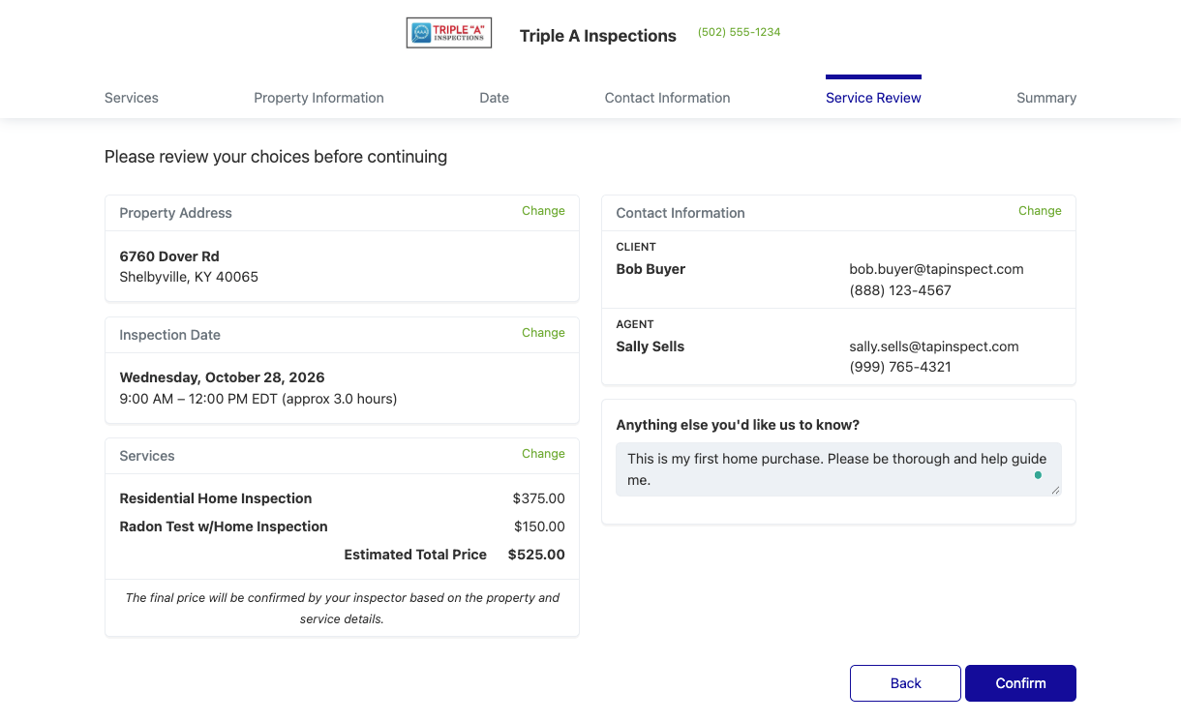Click Shelbyville, KY 40065 text
Screen dimensions: 1181x722
coord(189,277)
